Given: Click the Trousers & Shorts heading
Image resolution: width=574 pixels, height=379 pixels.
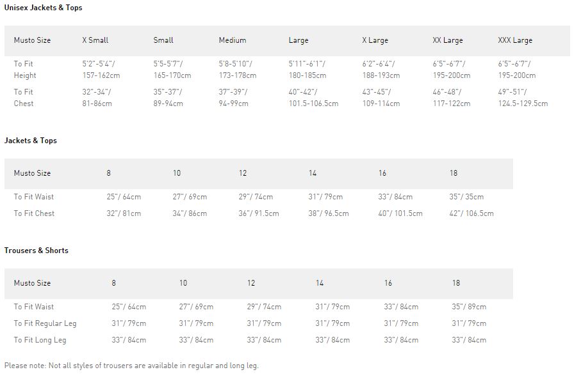Looking at the screenshot, I should point(37,251).
